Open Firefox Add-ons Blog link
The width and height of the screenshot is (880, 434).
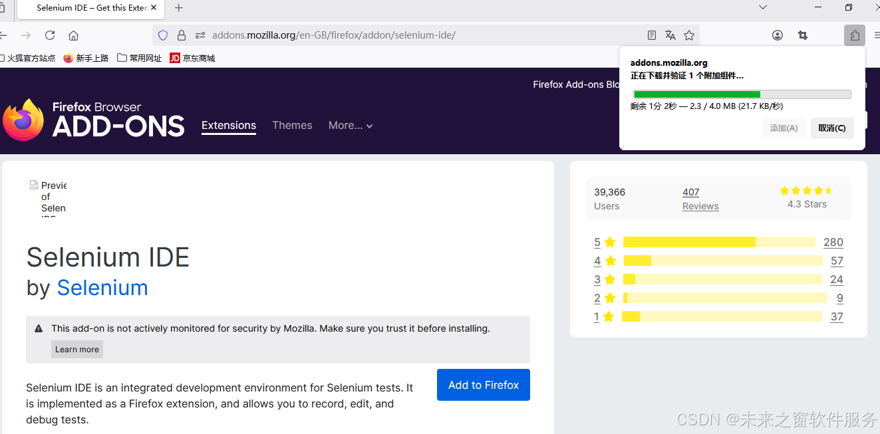pyautogui.click(x=576, y=84)
